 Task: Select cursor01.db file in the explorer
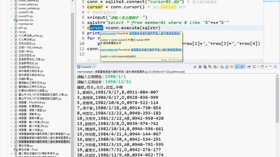point(26,12)
